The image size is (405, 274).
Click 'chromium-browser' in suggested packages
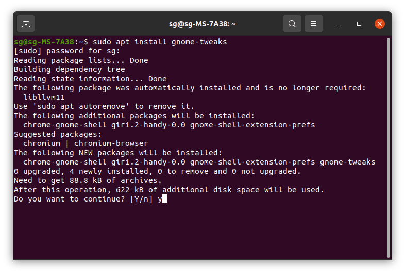[111, 143]
